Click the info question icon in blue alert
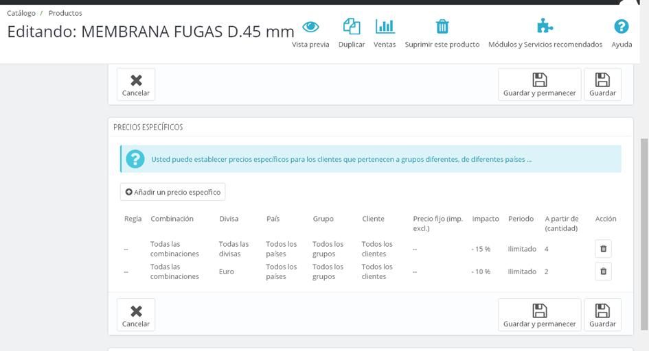The image size is (649, 351). click(135, 159)
